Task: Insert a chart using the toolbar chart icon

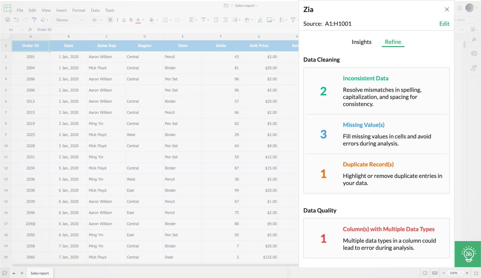Action: 259,20
